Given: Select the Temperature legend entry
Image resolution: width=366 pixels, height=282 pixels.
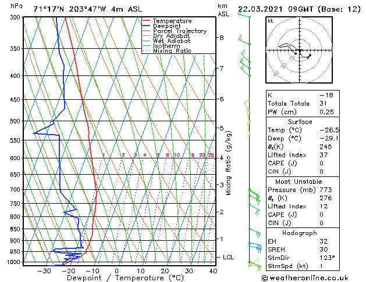Looking at the screenshot, I should click(172, 21).
